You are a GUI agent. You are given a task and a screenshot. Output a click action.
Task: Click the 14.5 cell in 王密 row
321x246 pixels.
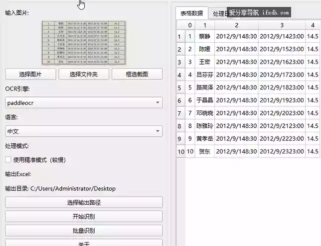tap(313, 62)
